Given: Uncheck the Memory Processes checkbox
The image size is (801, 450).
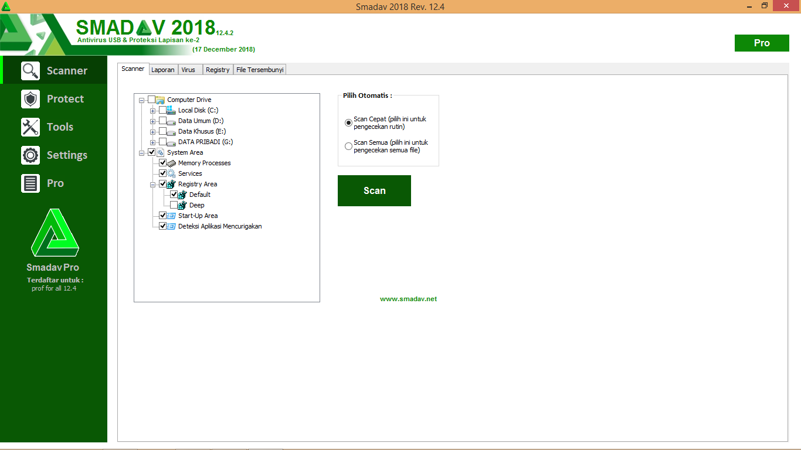Looking at the screenshot, I should (162, 163).
